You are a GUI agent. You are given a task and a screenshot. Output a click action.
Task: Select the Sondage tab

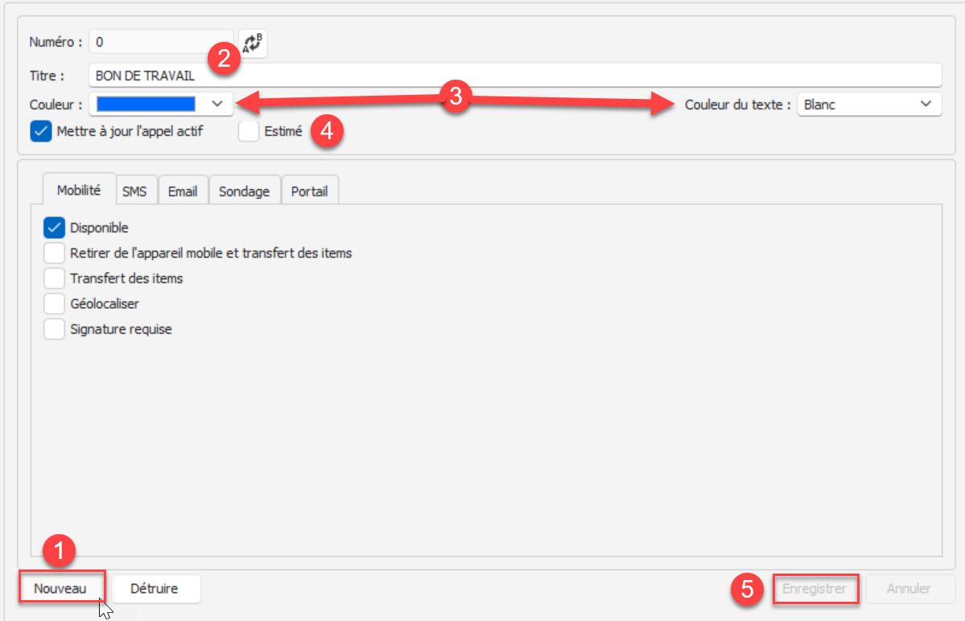(x=244, y=191)
